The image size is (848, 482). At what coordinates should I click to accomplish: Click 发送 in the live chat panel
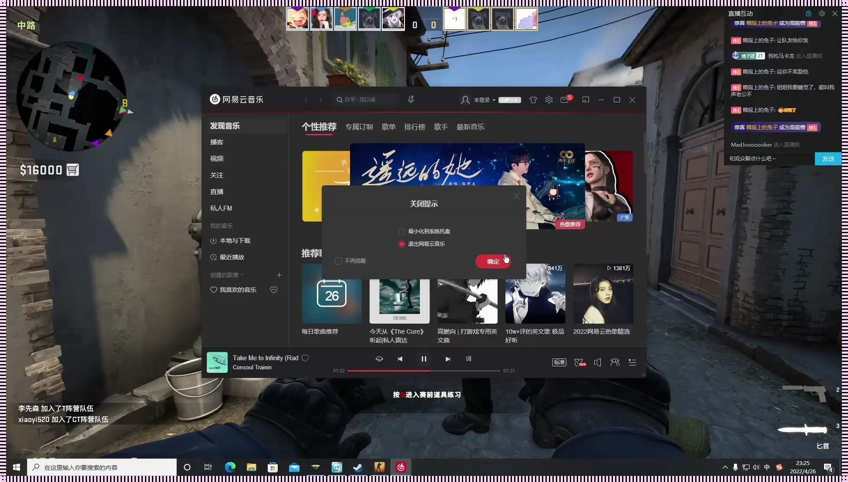tap(828, 159)
